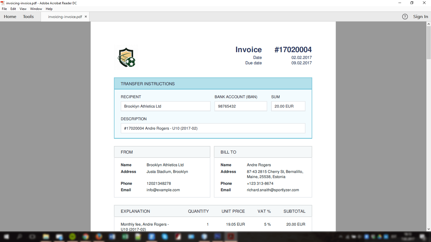Click the Acrobat PDF icon in title bar

(x=3, y=3)
